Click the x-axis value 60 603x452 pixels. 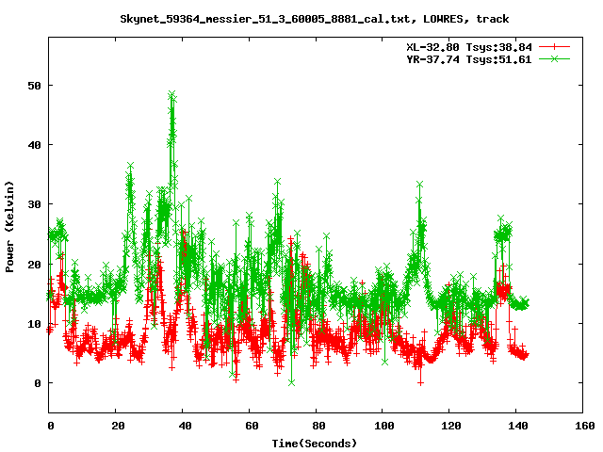pyautogui.click(x=252, y=426)
